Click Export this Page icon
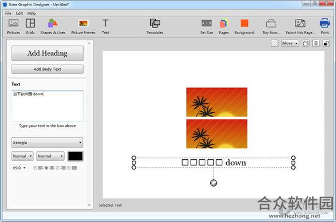The width and height of the screenshot is (336, 222). 300,23
